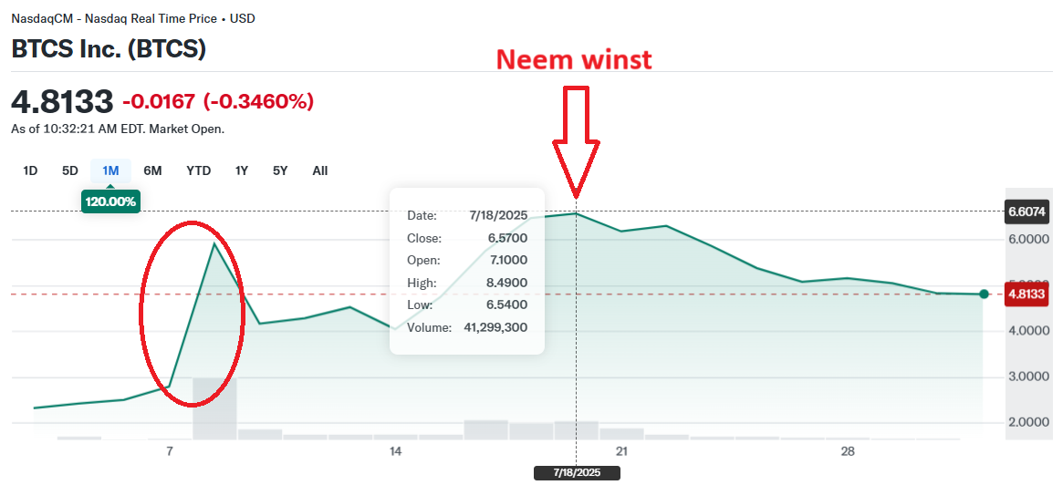Image resolution: width=1063 pixels, height=485 pixels.
Task: Show the All time range
Action: pos(320,170)
